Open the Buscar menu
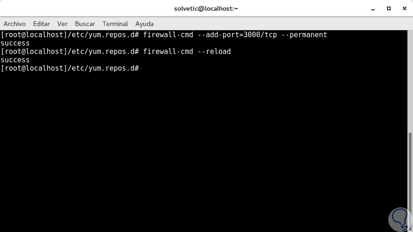Viewport: 413px width, 232px height. tap(85, 24)
